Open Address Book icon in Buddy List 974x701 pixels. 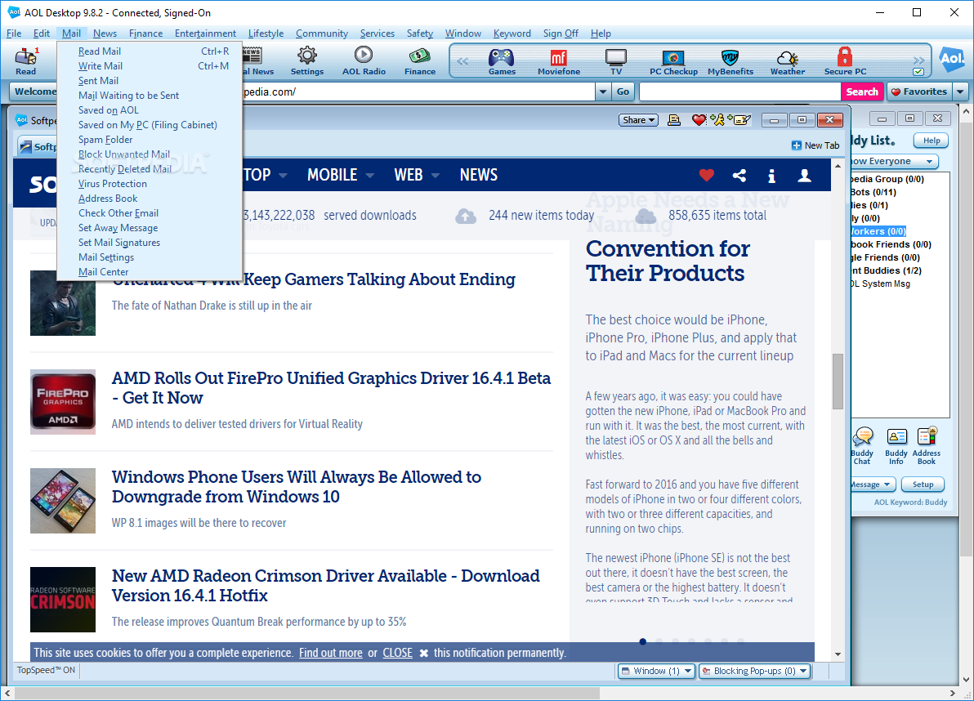(x=927, y=446)
